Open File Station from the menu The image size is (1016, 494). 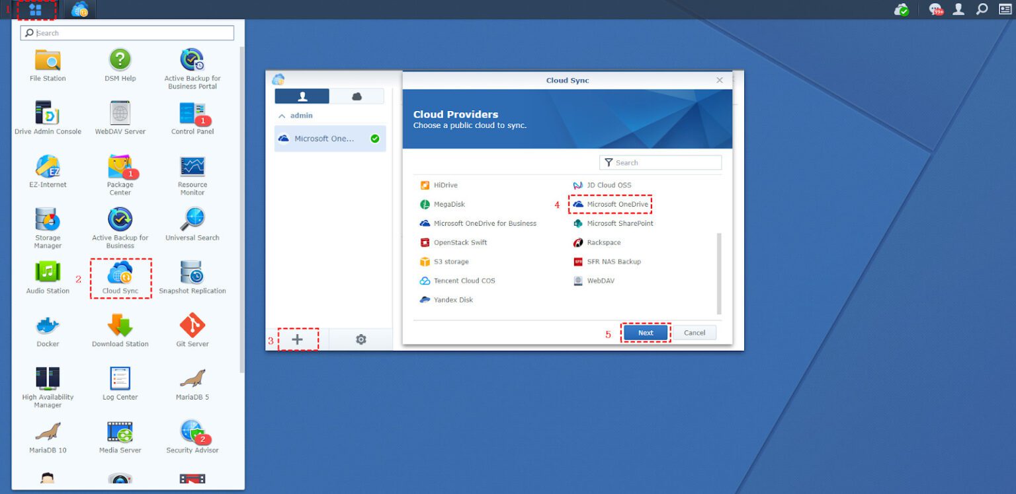coord(48,65)
